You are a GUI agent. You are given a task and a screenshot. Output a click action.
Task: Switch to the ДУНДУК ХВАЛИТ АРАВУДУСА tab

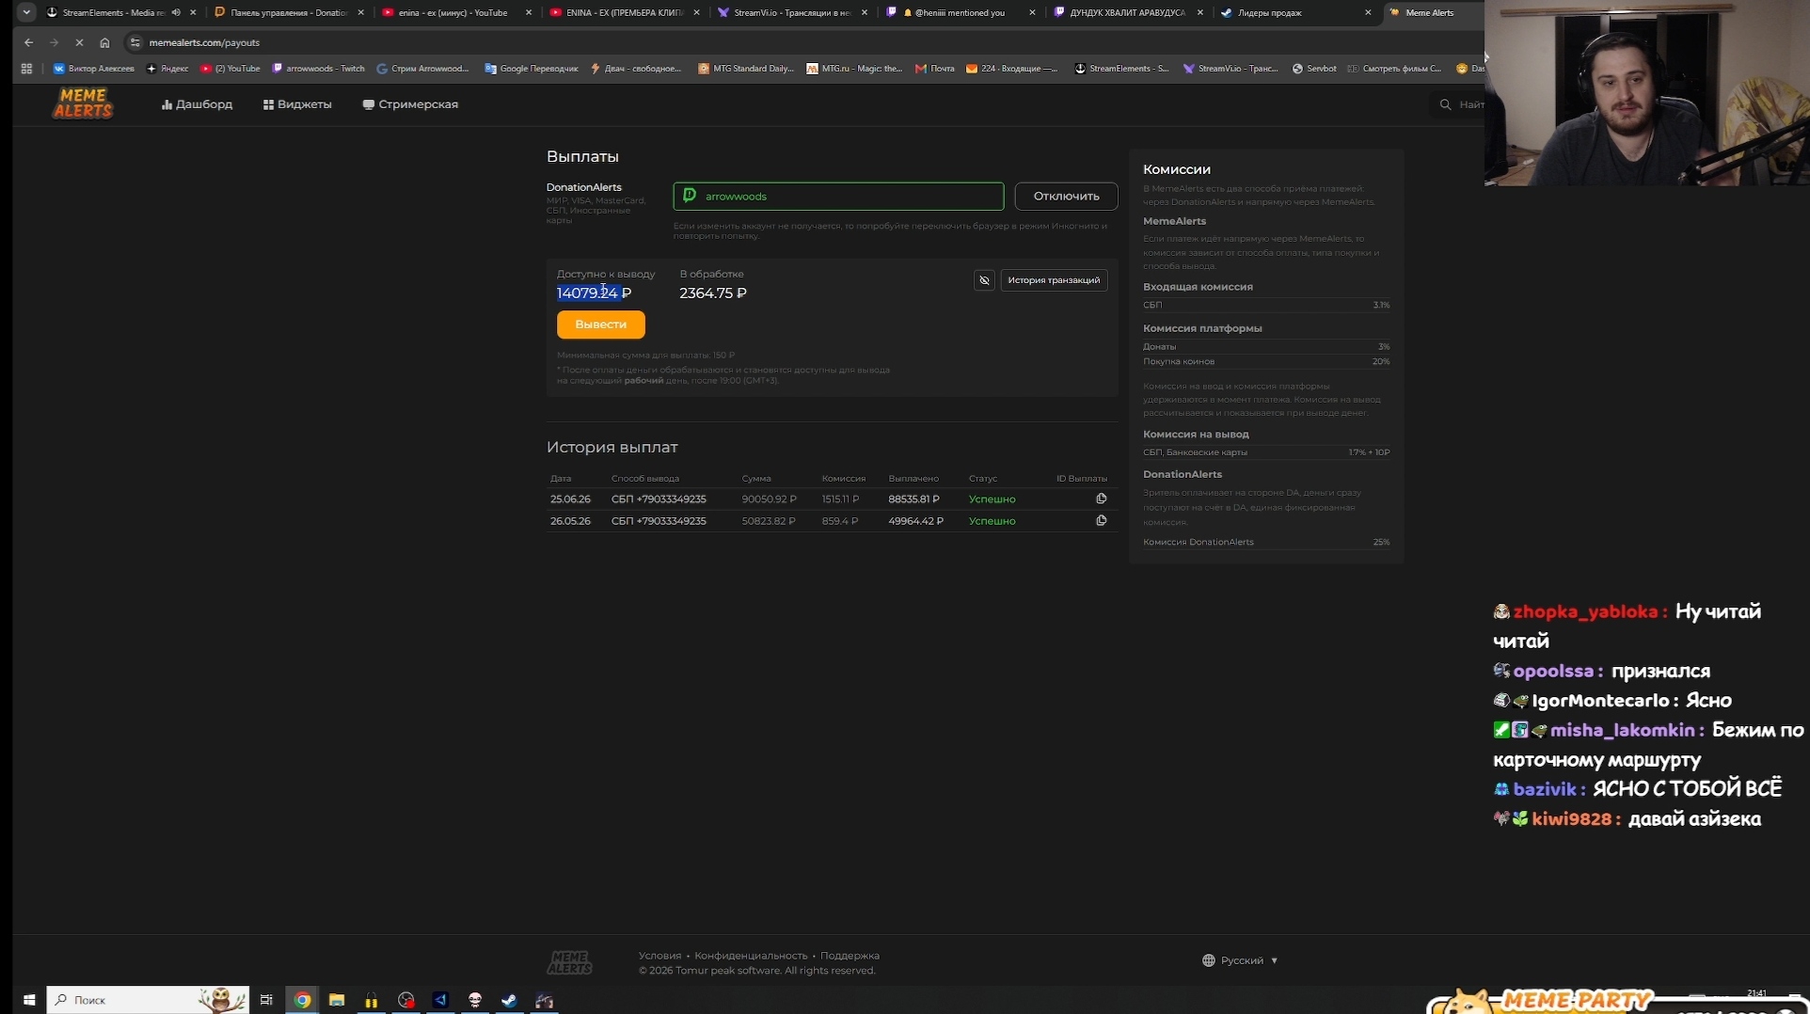[1128, 12]
